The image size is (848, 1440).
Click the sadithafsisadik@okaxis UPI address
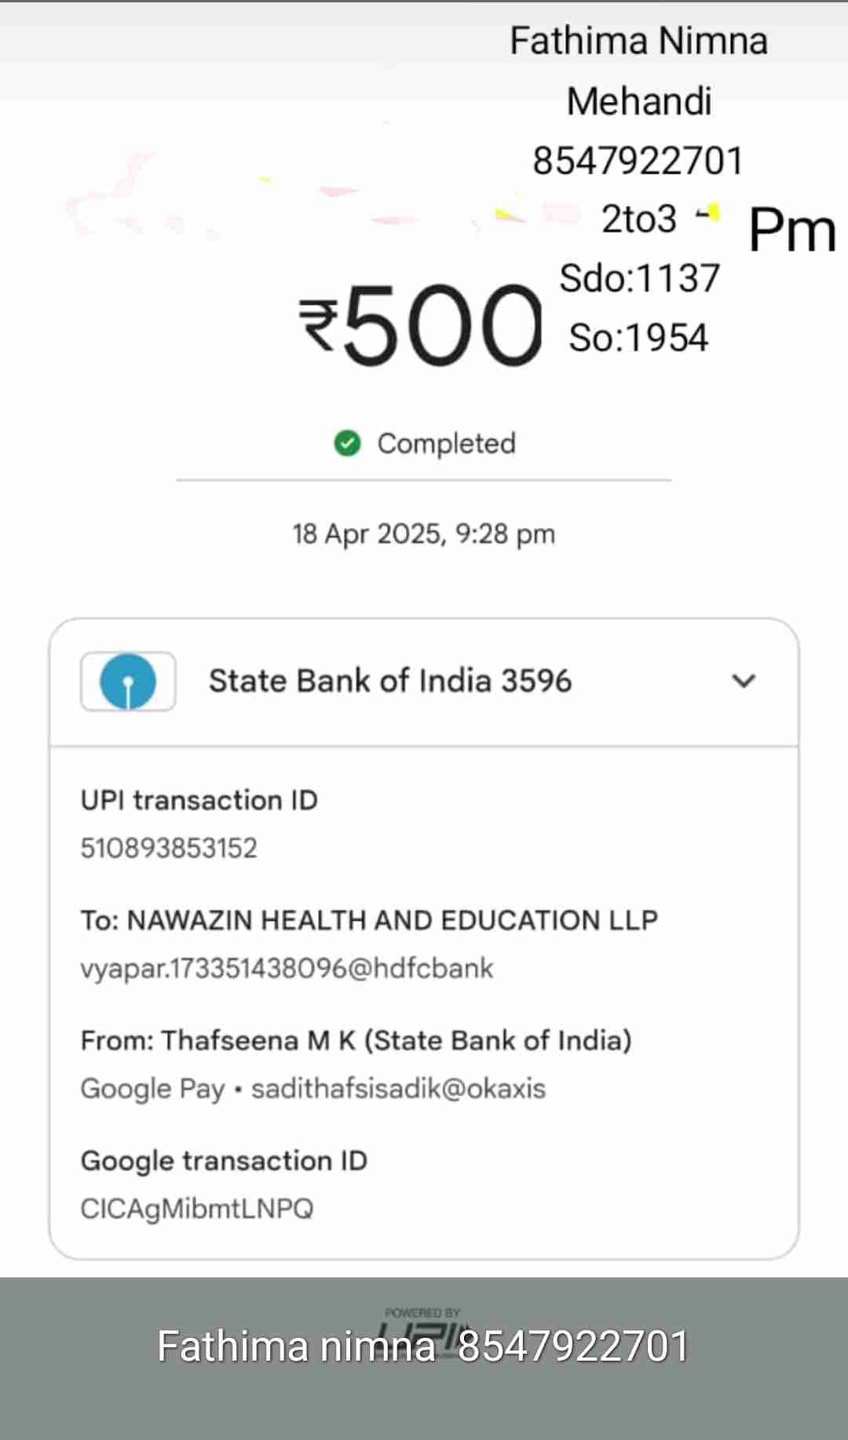[398, 1089]
